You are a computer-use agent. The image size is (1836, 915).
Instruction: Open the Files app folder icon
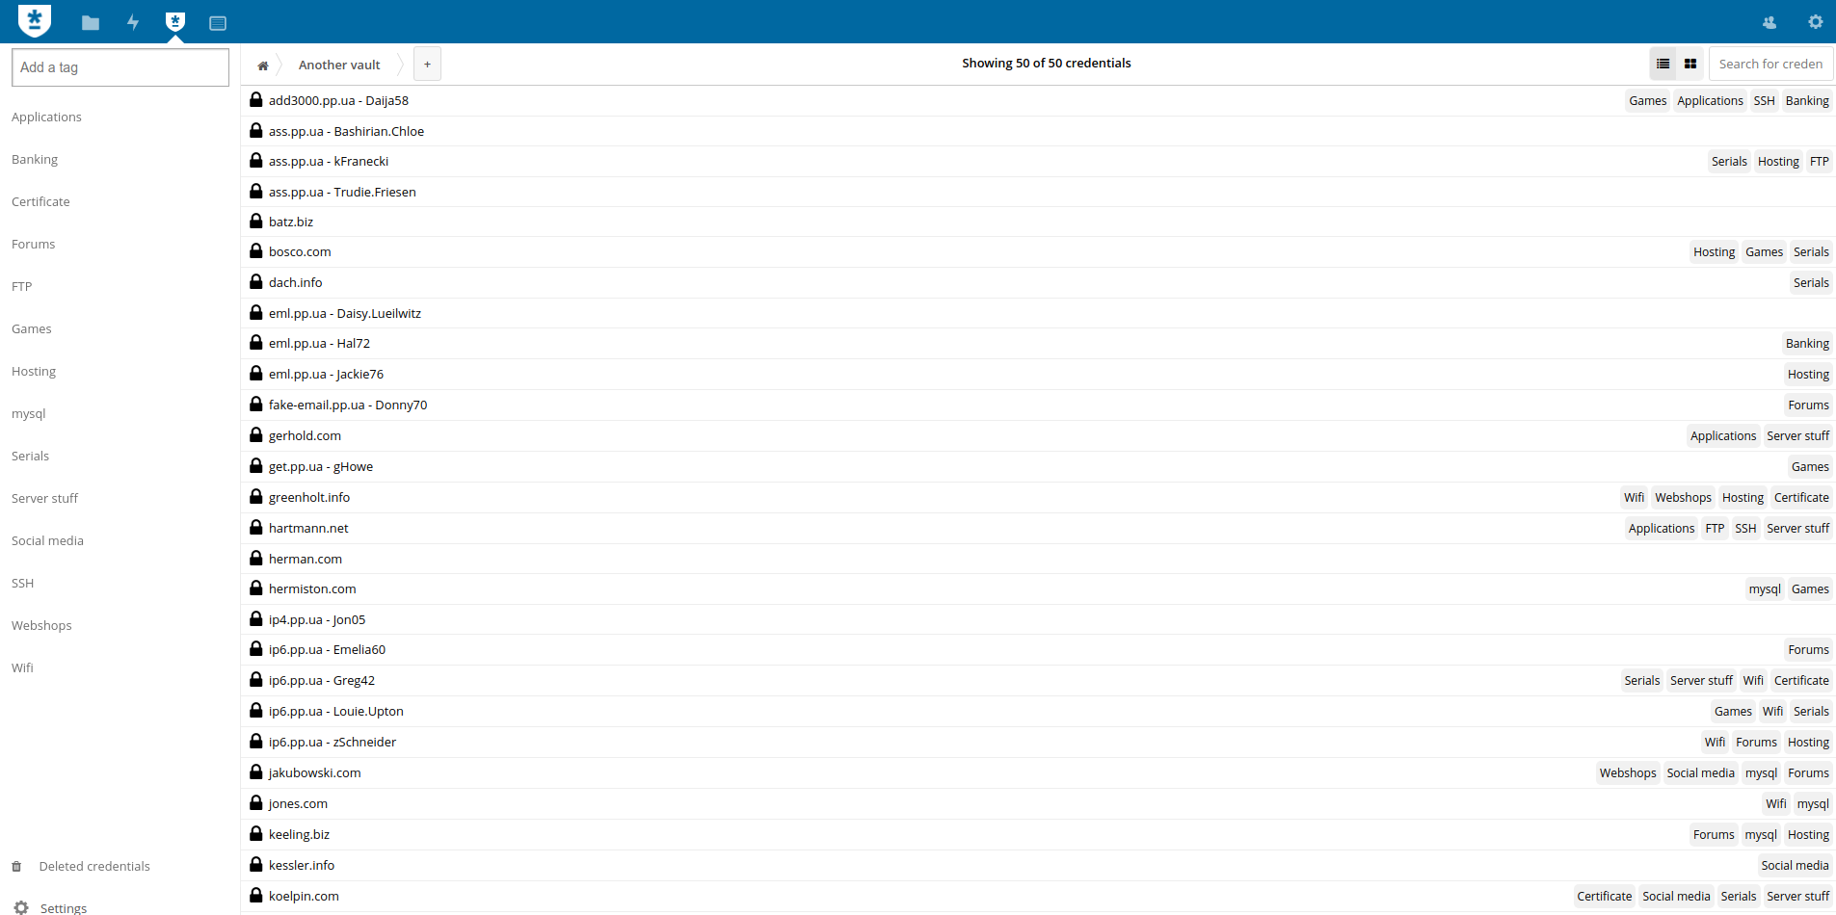coord(91,22)
